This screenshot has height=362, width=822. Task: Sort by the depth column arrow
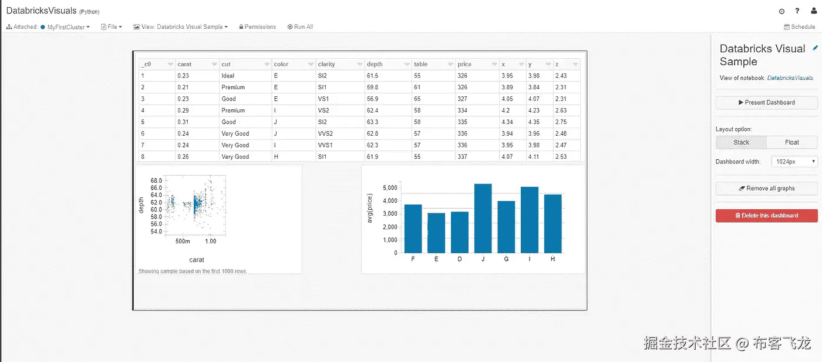407,64
